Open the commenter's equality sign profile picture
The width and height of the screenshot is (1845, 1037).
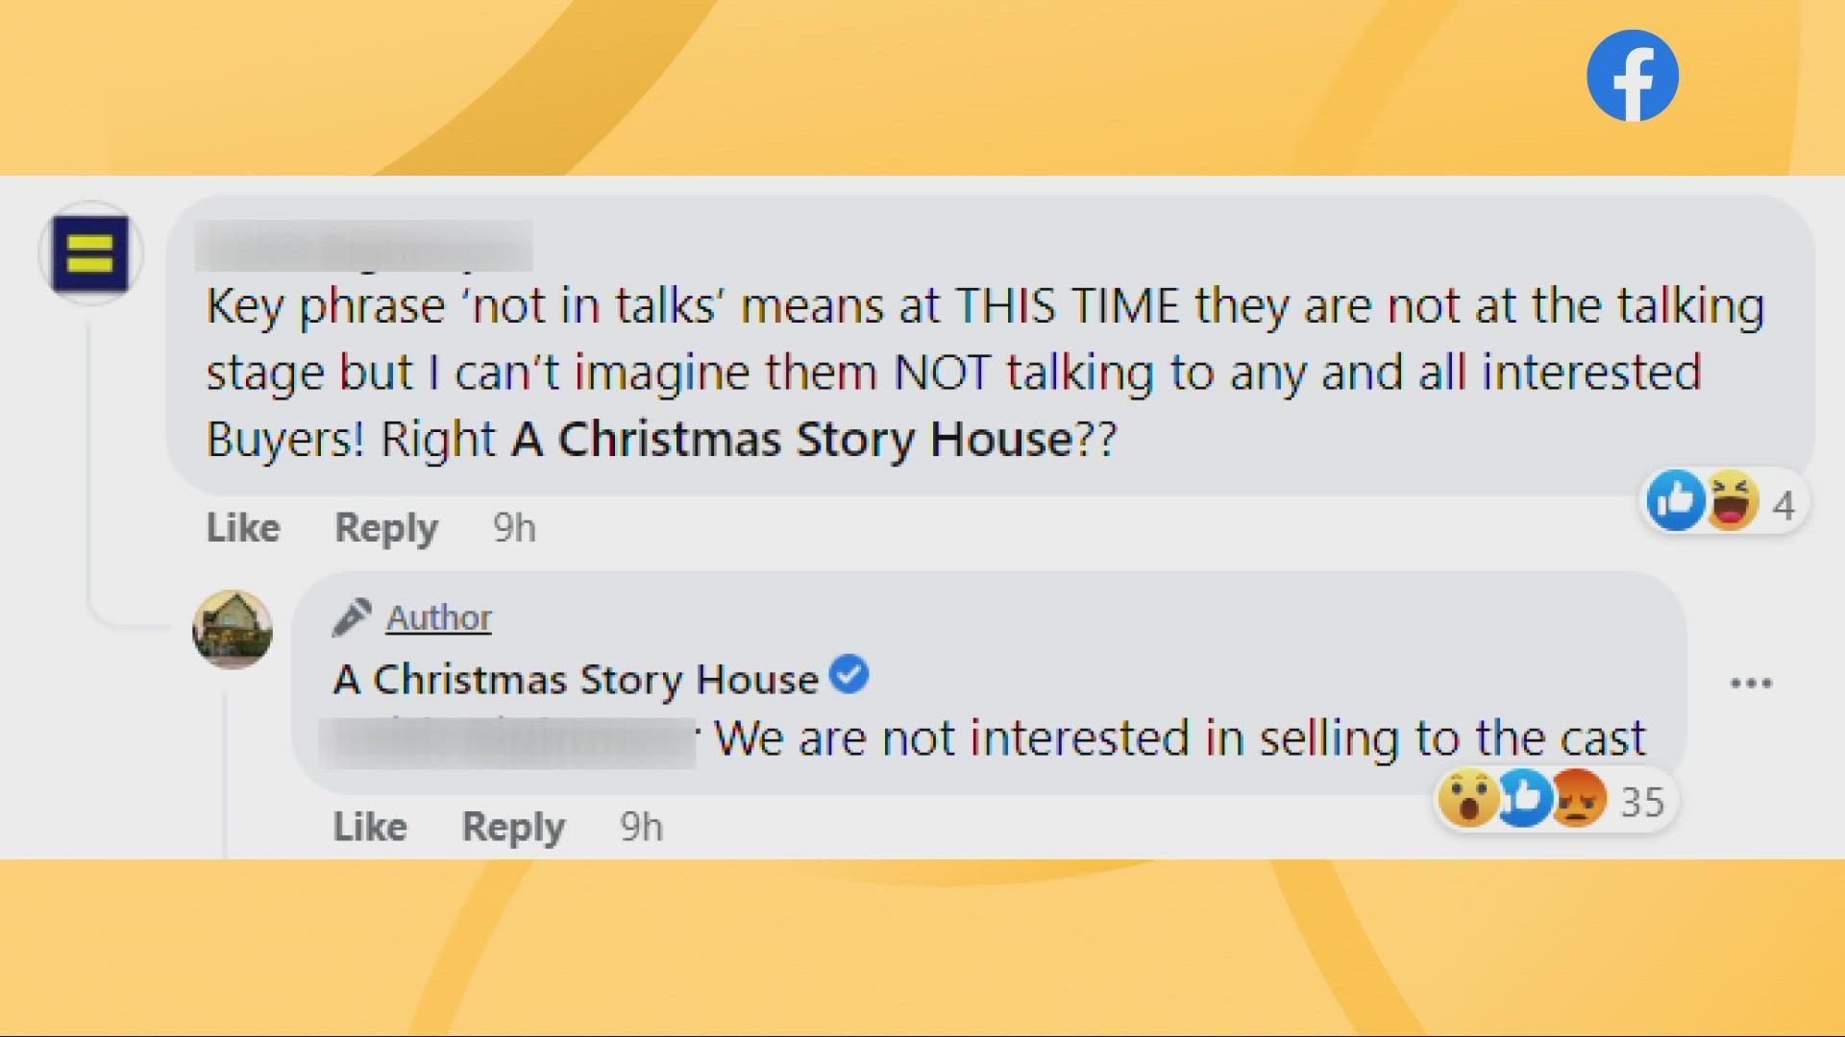(x=90, y=253)
